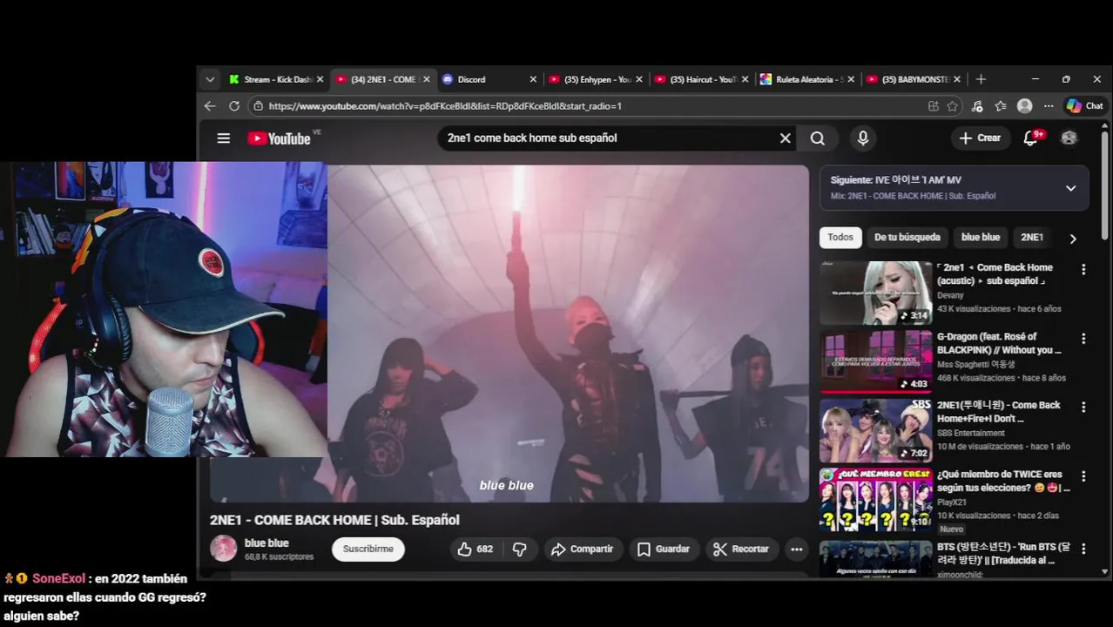Show more filter chips with right arrow
The height and width of the screenshot is (627, 1113).
[x=1072, y=239]
